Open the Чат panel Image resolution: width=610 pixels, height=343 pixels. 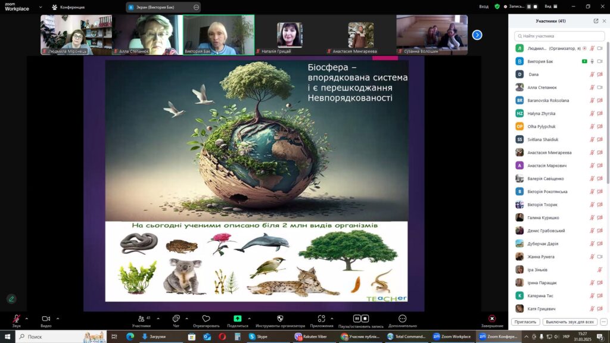pyautogui.click(x=176, y=319)
